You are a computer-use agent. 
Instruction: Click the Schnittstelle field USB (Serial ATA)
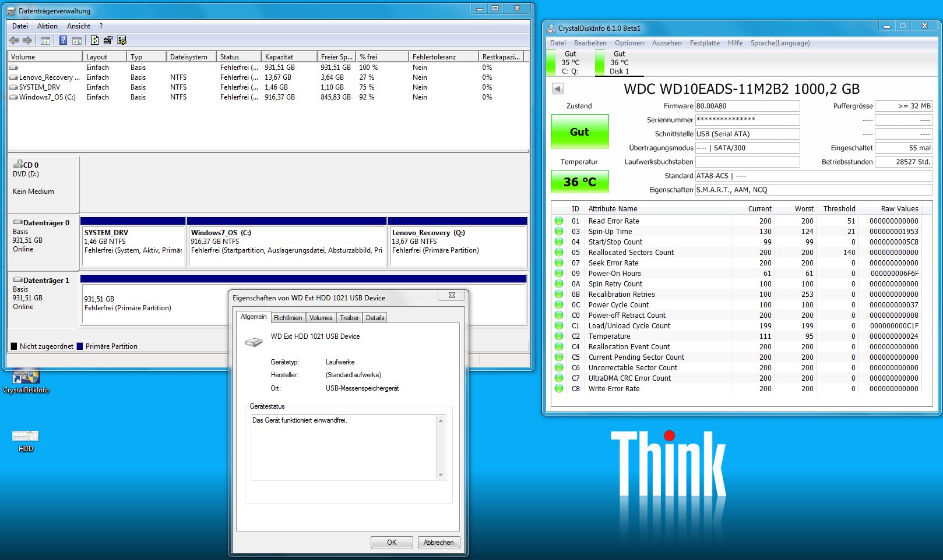tap(747, 134)
